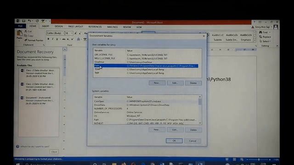Open the ribbon display options icon
The image size is (294, 165).
coord(260,22)
